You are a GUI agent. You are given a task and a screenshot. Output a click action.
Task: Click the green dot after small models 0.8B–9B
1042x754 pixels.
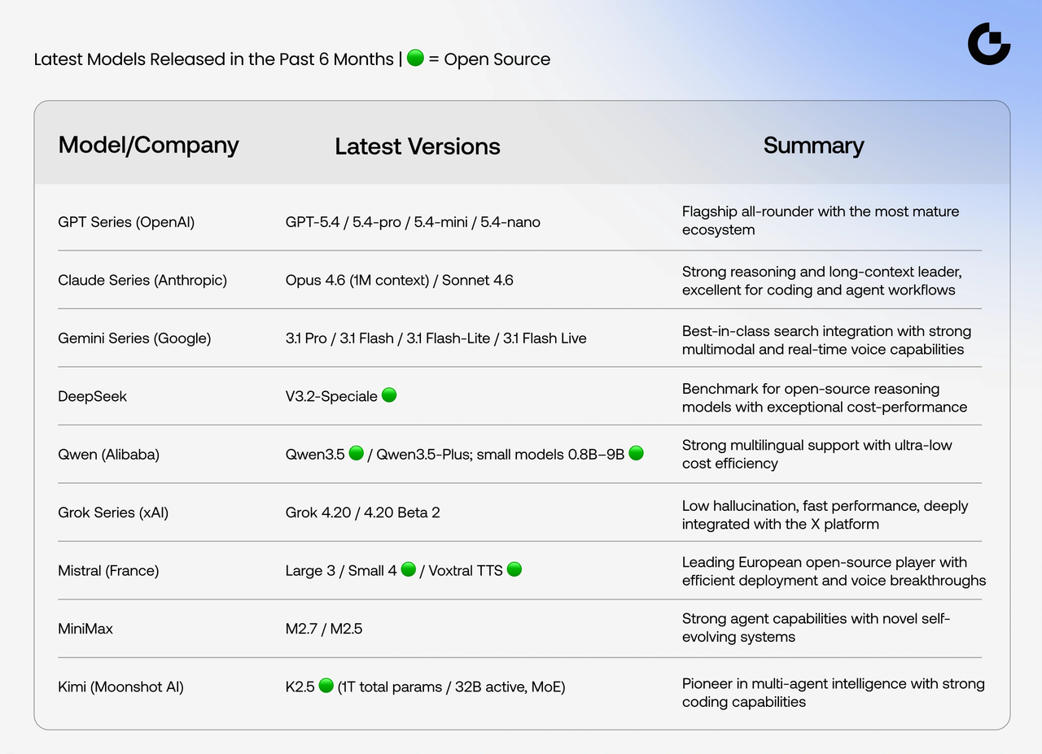636,453
